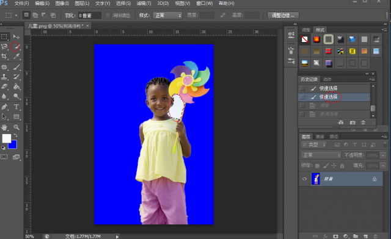
Task: Select the Pen tool
Action: 4,107
